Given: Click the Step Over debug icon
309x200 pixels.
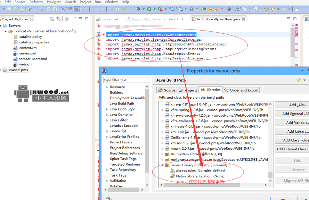Looking at the screenshot, I should coord(94,9).
